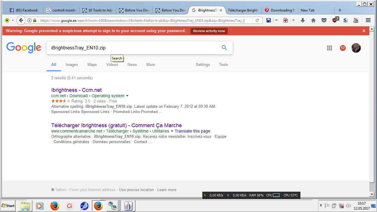Go to the Firefox home page icon

(x=313, y=20)
